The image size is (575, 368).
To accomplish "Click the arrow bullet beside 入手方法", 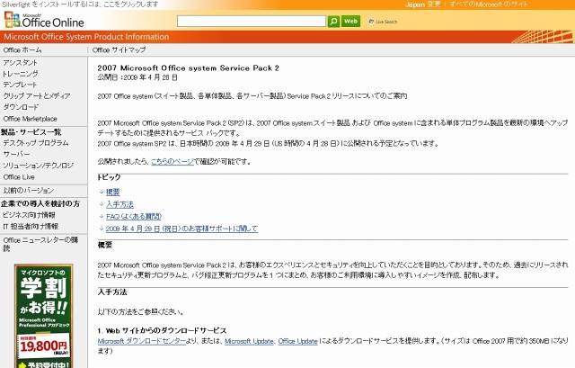I will (x=101, y=204).
